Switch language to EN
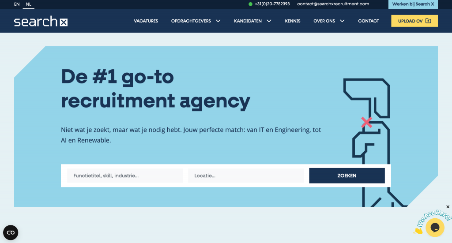The height and width of the screenshot is (243, 452). pos(17,4)
